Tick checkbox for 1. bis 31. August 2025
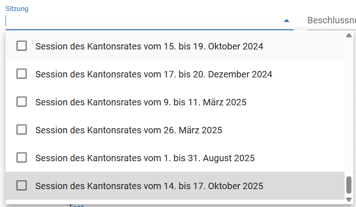Image resolution: width=356 pixels, height=207 pixels. (22, 158)
